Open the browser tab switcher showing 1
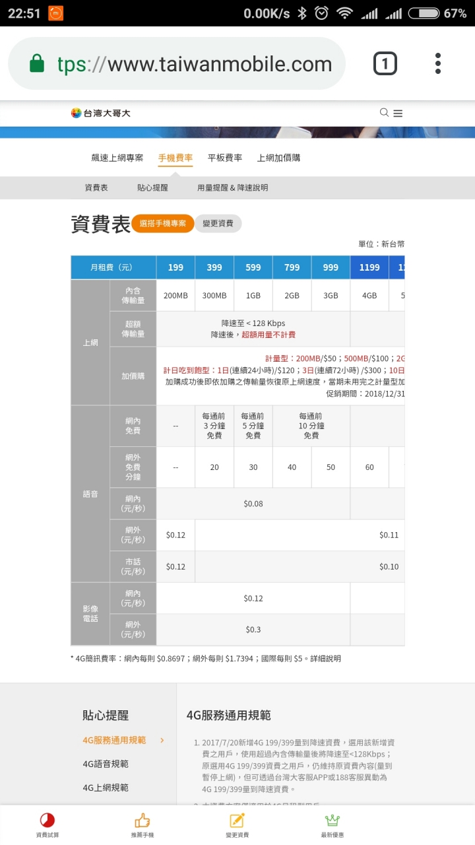 (385, 63)
